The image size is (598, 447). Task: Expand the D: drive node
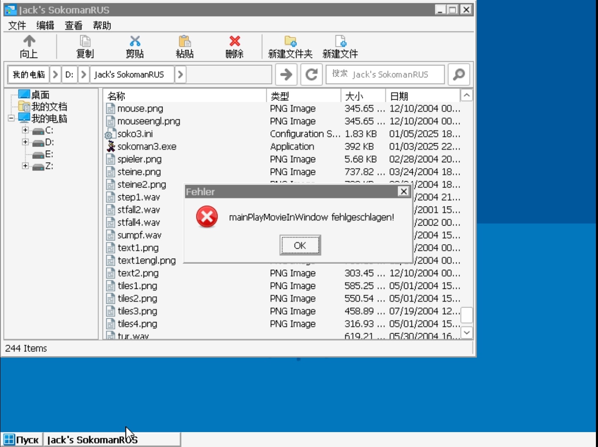tap(25, 142)
